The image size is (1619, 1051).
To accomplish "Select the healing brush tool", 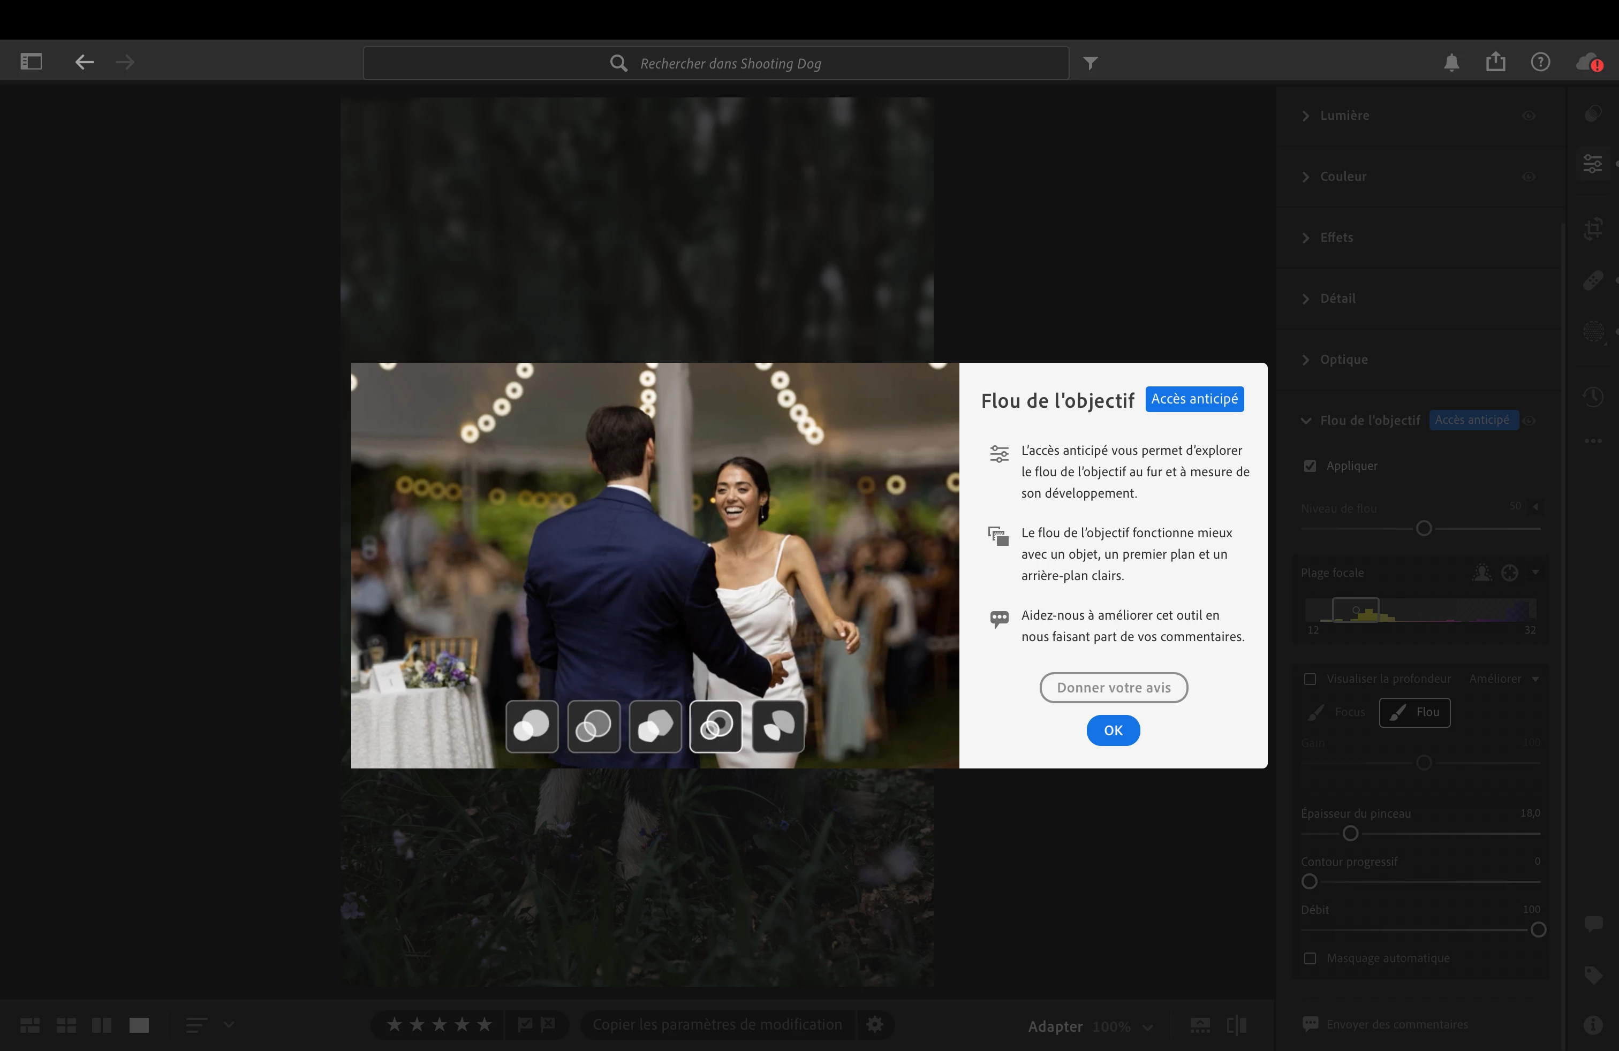I will tap(1593, 280).
